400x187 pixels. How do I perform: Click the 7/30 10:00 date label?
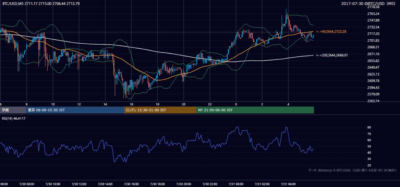point(53,184)
